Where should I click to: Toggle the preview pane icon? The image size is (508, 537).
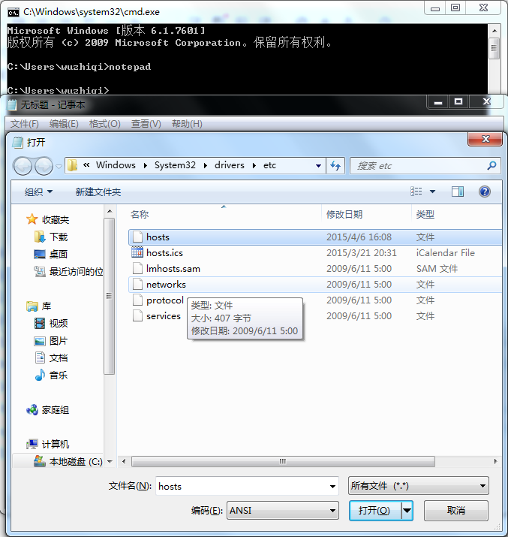458,192
